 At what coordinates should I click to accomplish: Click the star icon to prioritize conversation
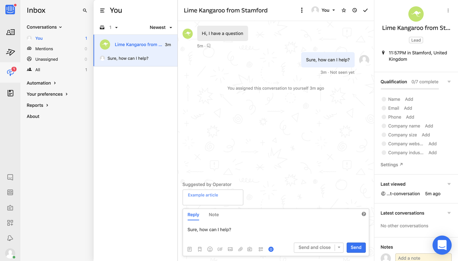344,10
